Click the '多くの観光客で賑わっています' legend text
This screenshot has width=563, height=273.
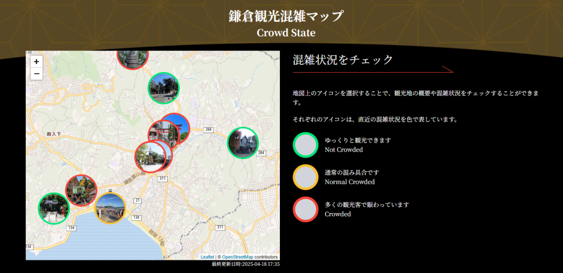point(367,205)
